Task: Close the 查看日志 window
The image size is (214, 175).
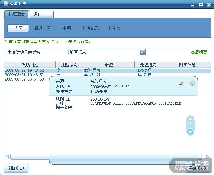Action: [x=209, y=5]
